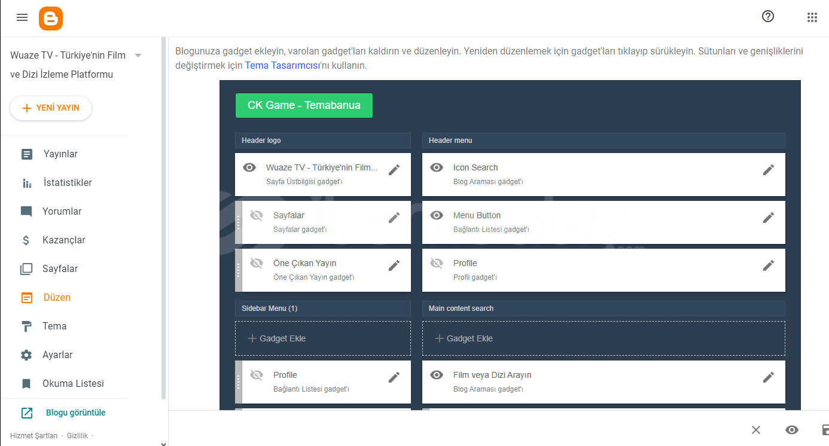Edit the Sayfalar gadget with pencil

394,218
